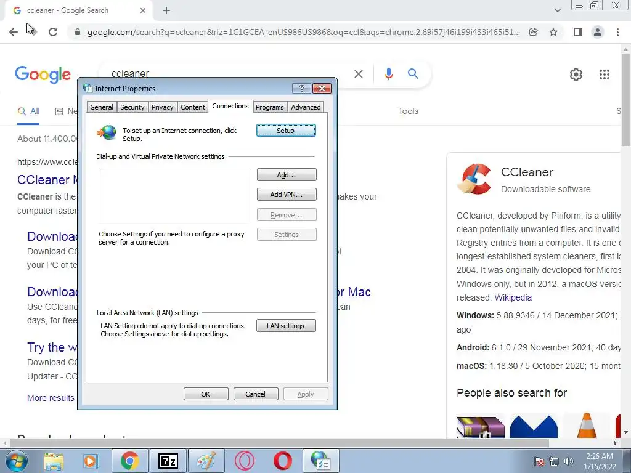Click the Add... button
The width and height of the screenshot is (631, 473).
coord(287,174)
